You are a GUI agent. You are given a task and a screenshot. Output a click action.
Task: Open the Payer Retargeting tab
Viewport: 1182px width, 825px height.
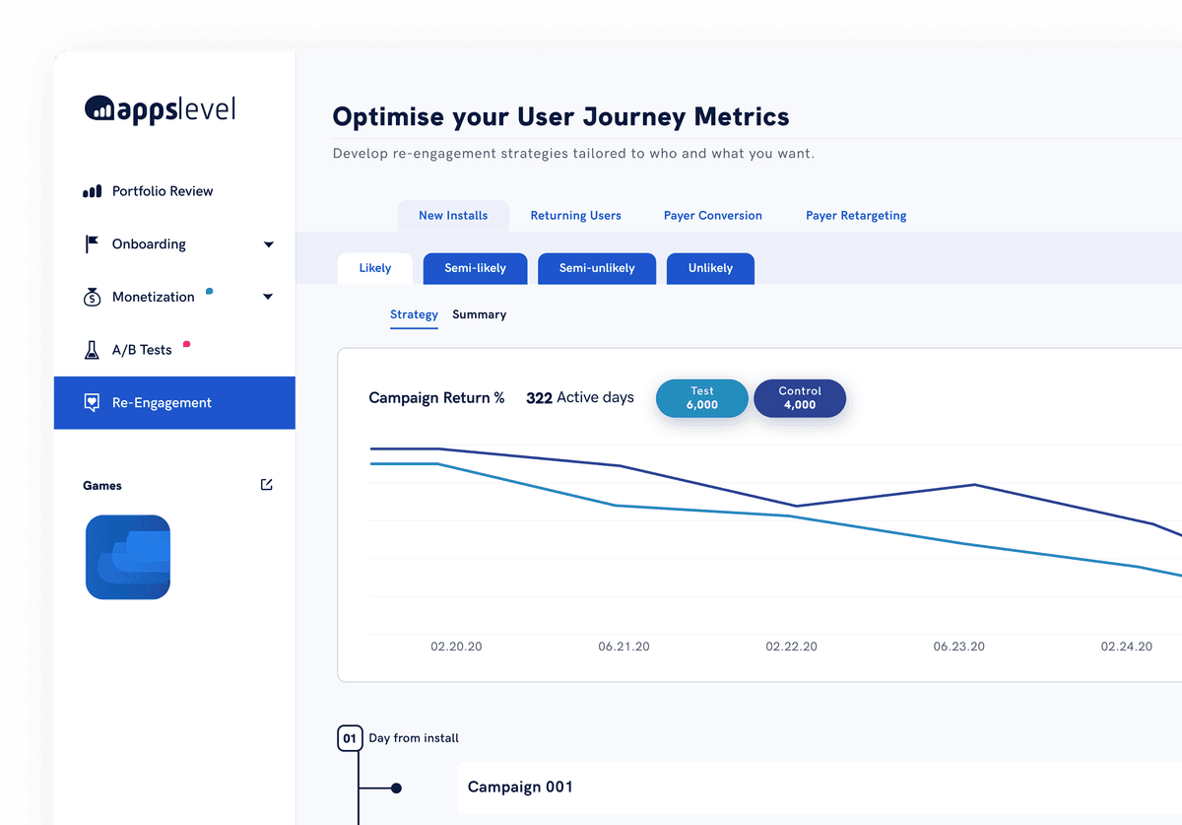tap(856, 216)
